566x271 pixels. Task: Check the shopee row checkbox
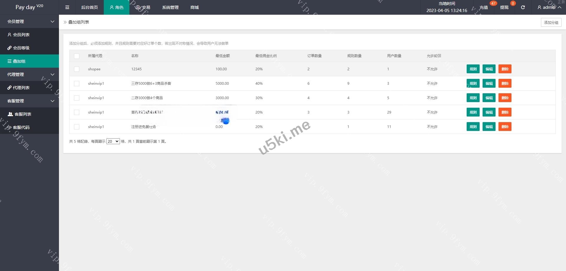77,69
